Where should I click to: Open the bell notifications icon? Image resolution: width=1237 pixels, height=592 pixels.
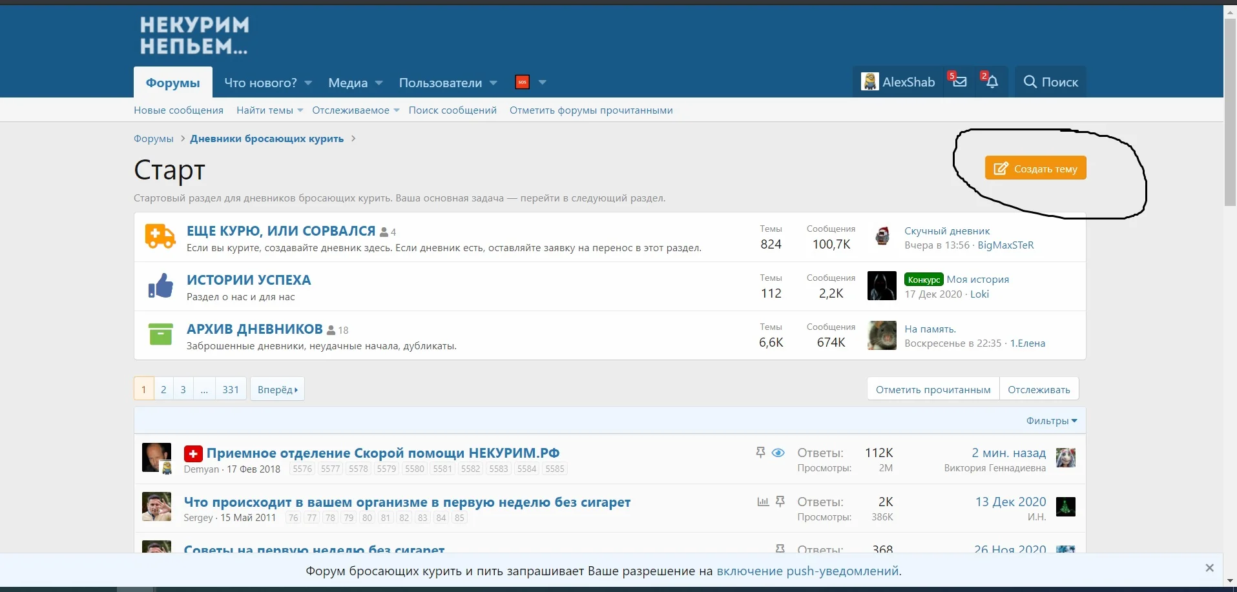[992, 82]
